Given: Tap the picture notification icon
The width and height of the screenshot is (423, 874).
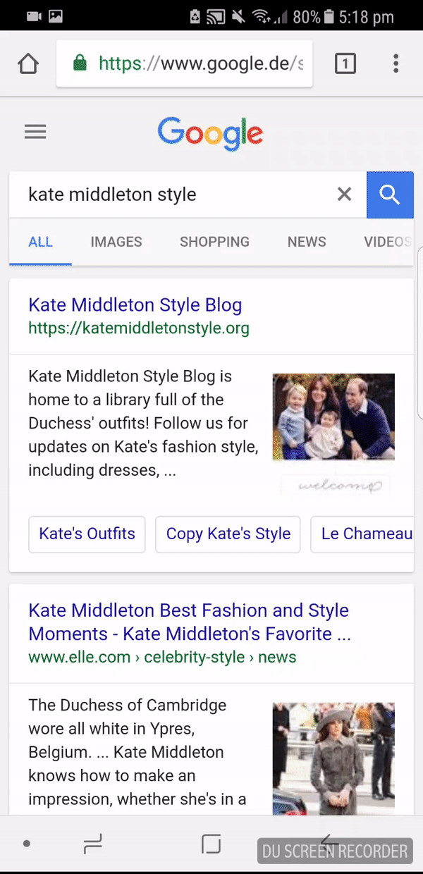Looking at the screenshot, I should pyautogui.click(x=56, y=16).
